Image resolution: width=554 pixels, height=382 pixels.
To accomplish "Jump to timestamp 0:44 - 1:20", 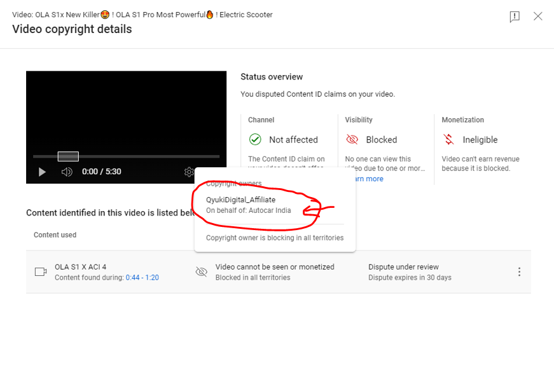I will coord(142,278).
